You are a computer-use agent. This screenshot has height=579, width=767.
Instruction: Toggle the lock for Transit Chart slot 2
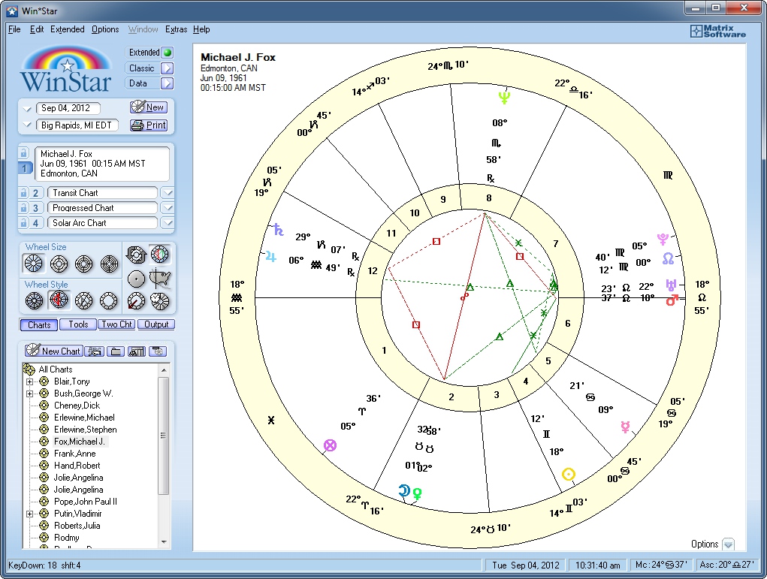(x=23, y=193)
